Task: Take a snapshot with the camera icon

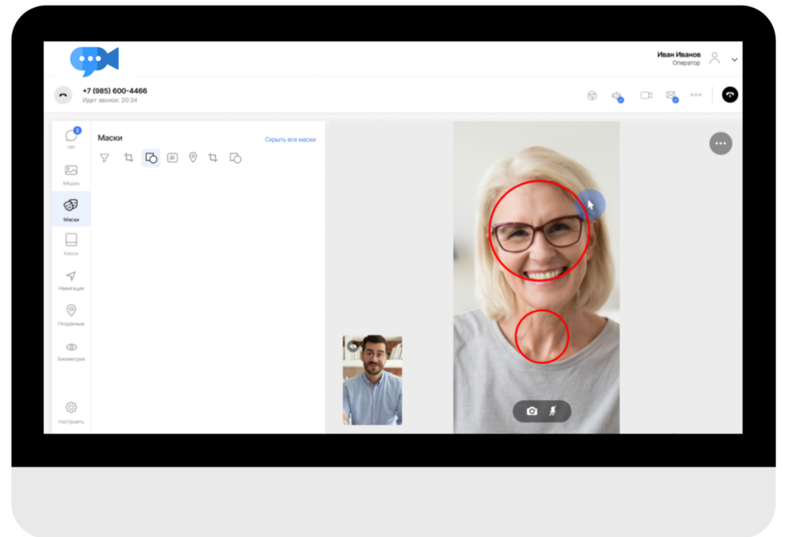Action: click(x=532, y=412)
